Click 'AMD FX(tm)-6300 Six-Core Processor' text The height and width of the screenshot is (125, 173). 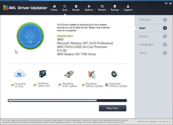[x=82, y=47]
